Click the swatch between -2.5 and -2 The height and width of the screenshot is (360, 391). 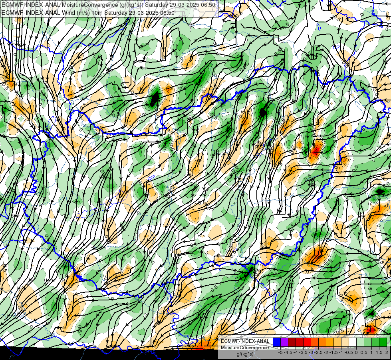pos(322,342)
